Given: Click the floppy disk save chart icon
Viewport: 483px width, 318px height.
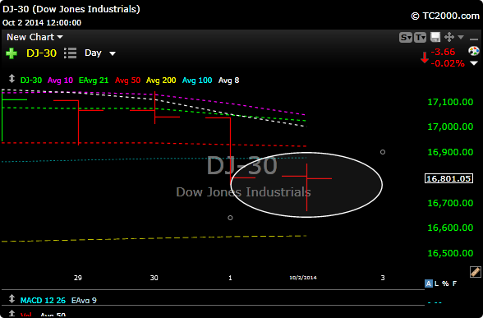Looking at the screenshot, I should click(435, 37).
